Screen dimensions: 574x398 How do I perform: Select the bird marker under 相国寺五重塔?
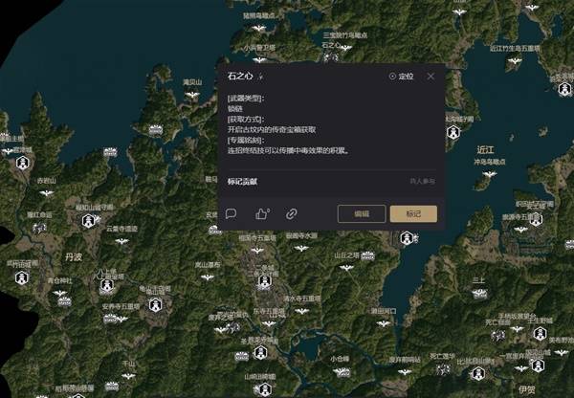click(x=257, y=251)
